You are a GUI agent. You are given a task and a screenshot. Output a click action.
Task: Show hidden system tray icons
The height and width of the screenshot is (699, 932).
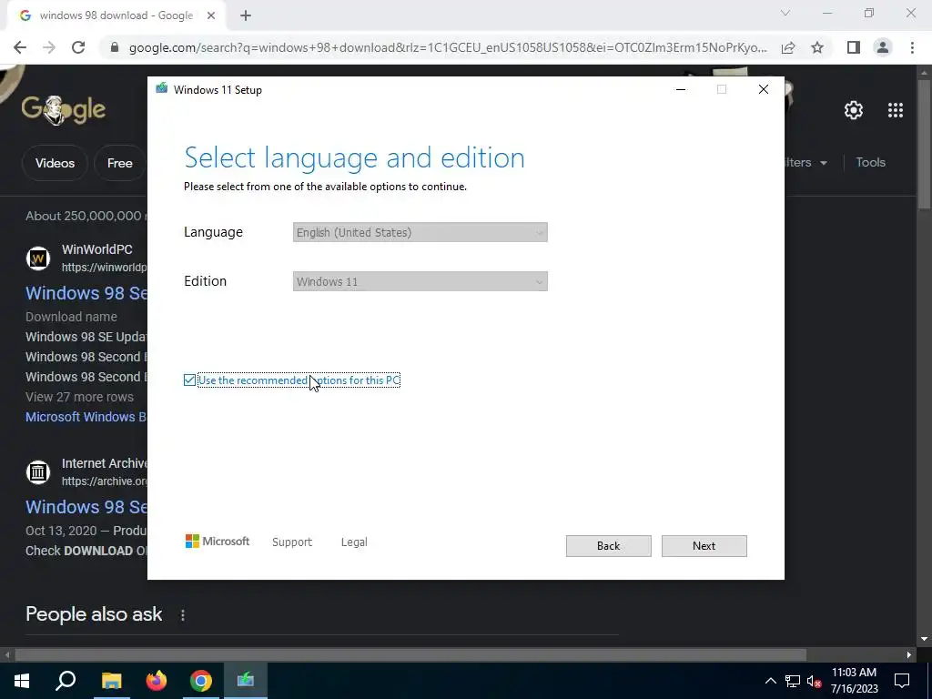tap(770, 681)
